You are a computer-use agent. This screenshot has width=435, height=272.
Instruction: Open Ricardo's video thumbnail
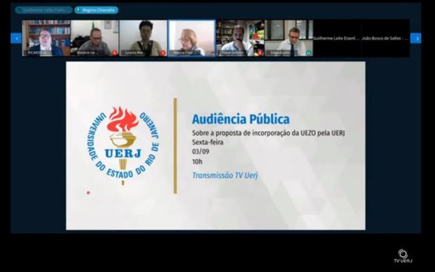(x=46, y=37)
